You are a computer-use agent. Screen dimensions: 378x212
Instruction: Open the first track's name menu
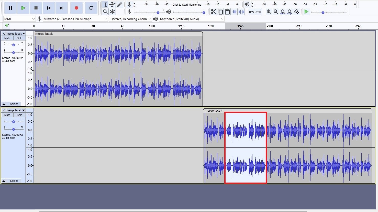16,34
